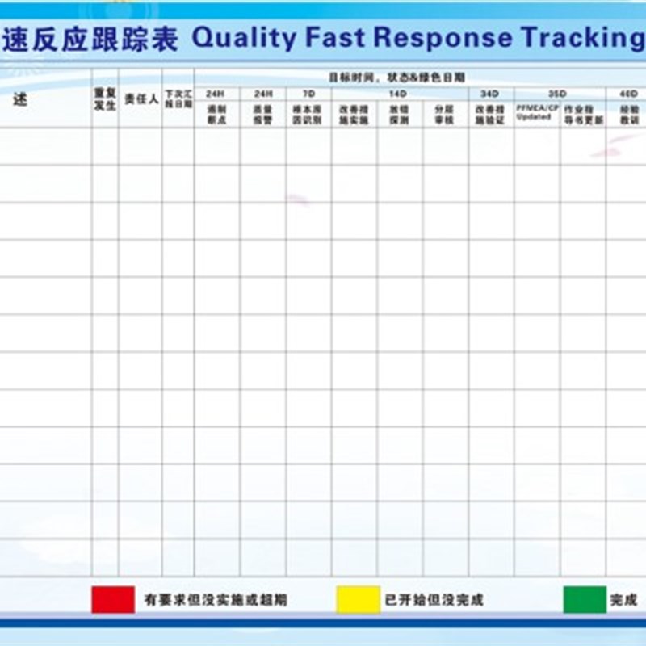646x646 pixels.
Task: Select the 34D deadline column header
Action: tap(488, 93)
